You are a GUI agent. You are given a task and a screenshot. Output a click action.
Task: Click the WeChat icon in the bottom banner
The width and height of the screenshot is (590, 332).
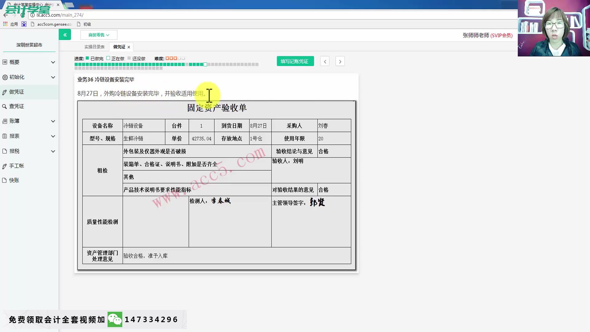point(115,319)
